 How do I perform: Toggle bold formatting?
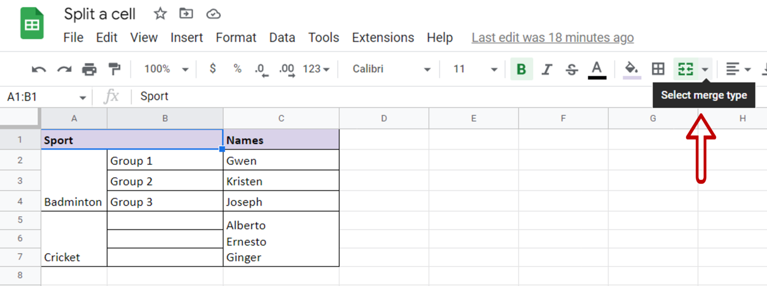pyautogui.click(x=521, y=69)
